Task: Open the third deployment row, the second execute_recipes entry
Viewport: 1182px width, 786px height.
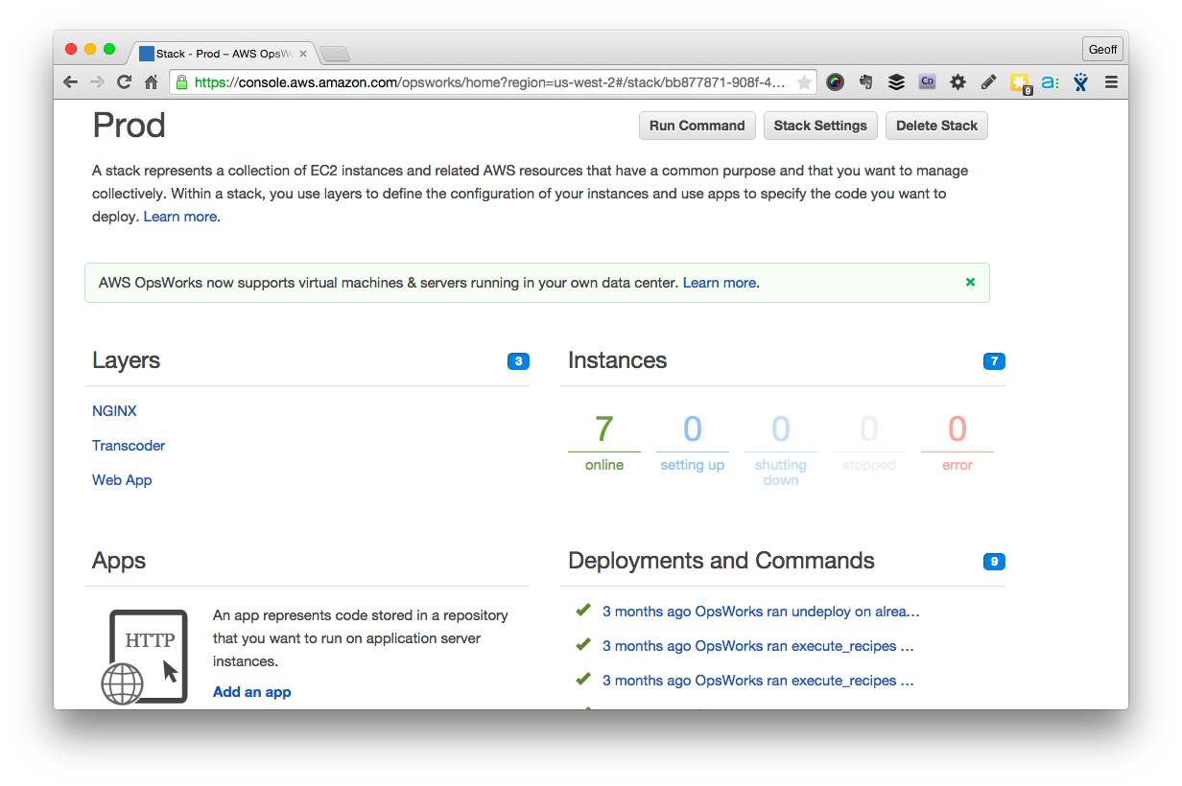Action: click(x=758, y=681)
